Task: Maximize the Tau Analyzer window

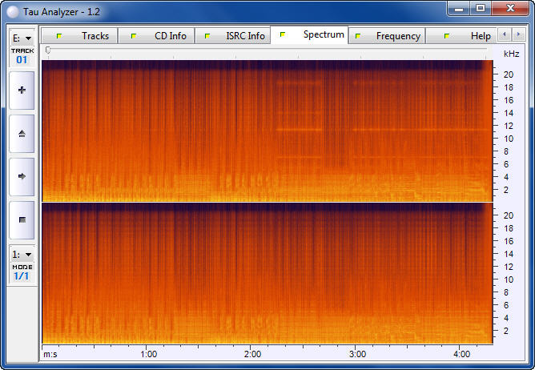Action: coord(481,9)
